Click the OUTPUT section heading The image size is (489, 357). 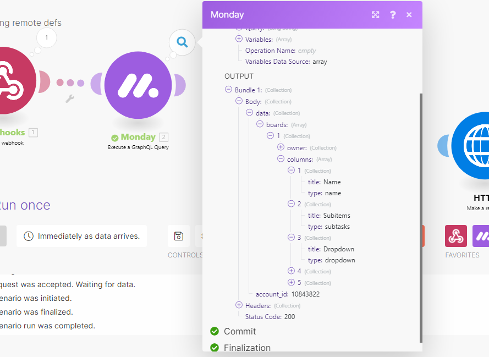239,76
